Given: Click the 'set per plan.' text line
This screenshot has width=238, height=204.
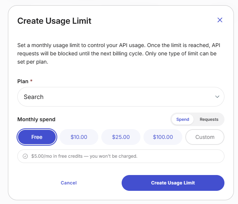Looking at the screenshot, I should coord(33,62).
